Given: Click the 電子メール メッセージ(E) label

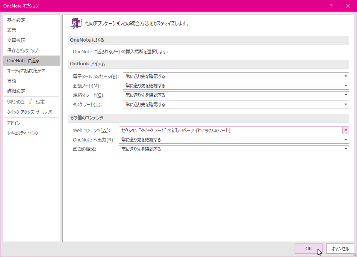Looking at the screenshot, I should 96,77.
